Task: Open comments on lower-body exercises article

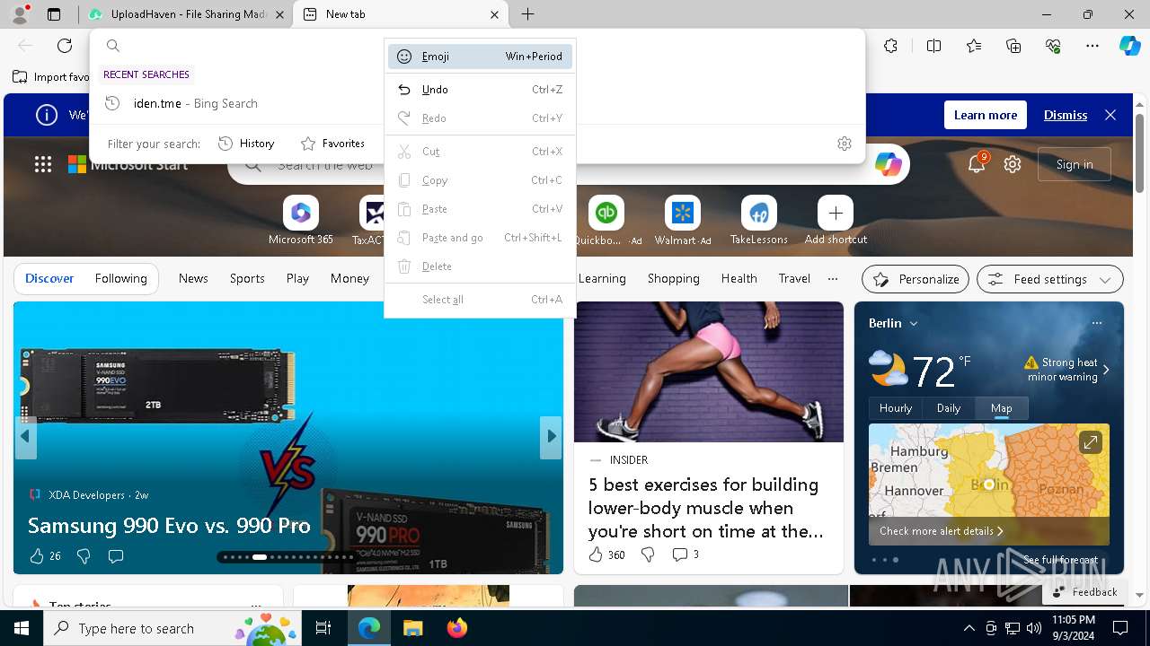Action: pyautogui.click(x=685, y=555)
